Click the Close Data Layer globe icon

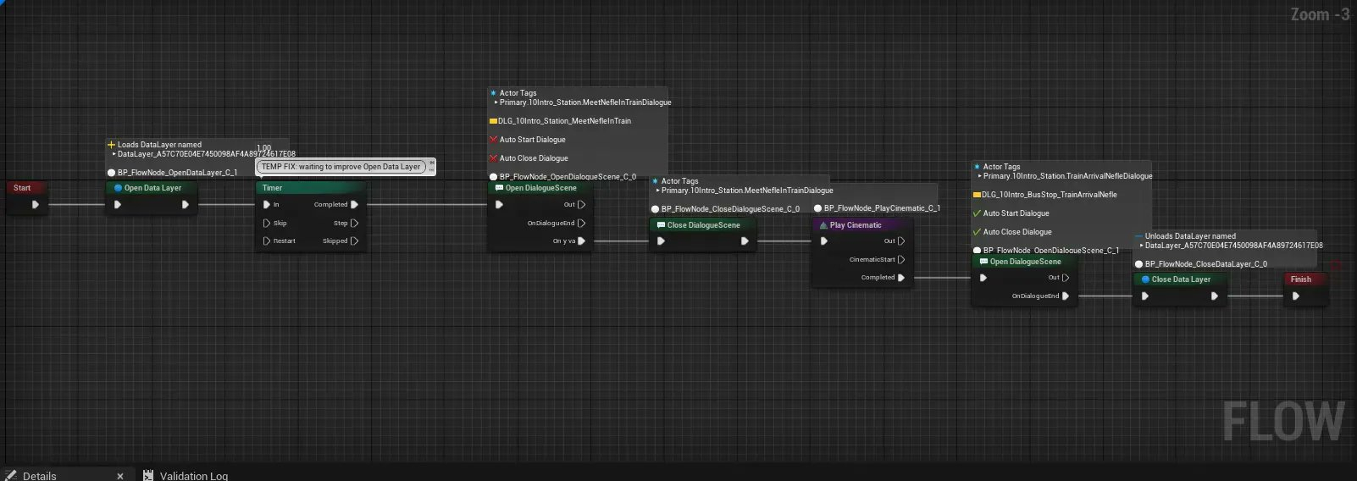1145,279
